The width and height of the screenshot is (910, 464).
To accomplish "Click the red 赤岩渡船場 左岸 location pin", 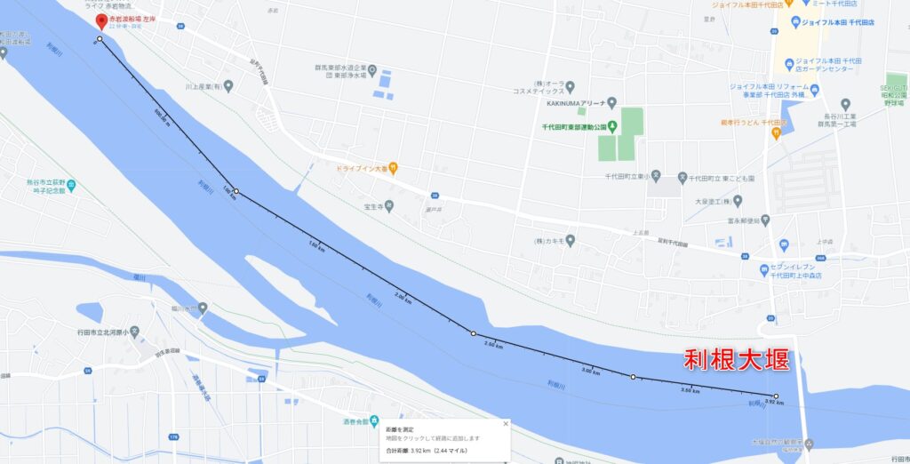I will [101, 21].
